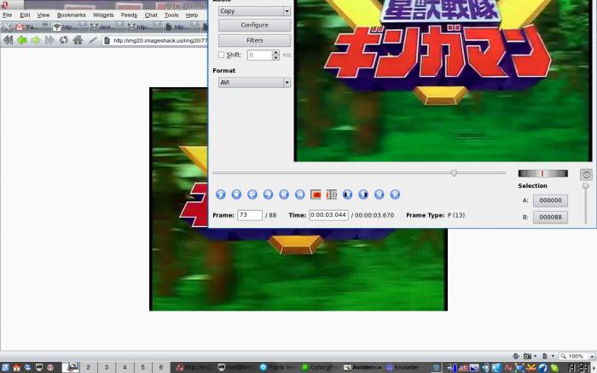Set selection marker B icon
This screenshot has height=373, width=597.
tap(332, 195)
